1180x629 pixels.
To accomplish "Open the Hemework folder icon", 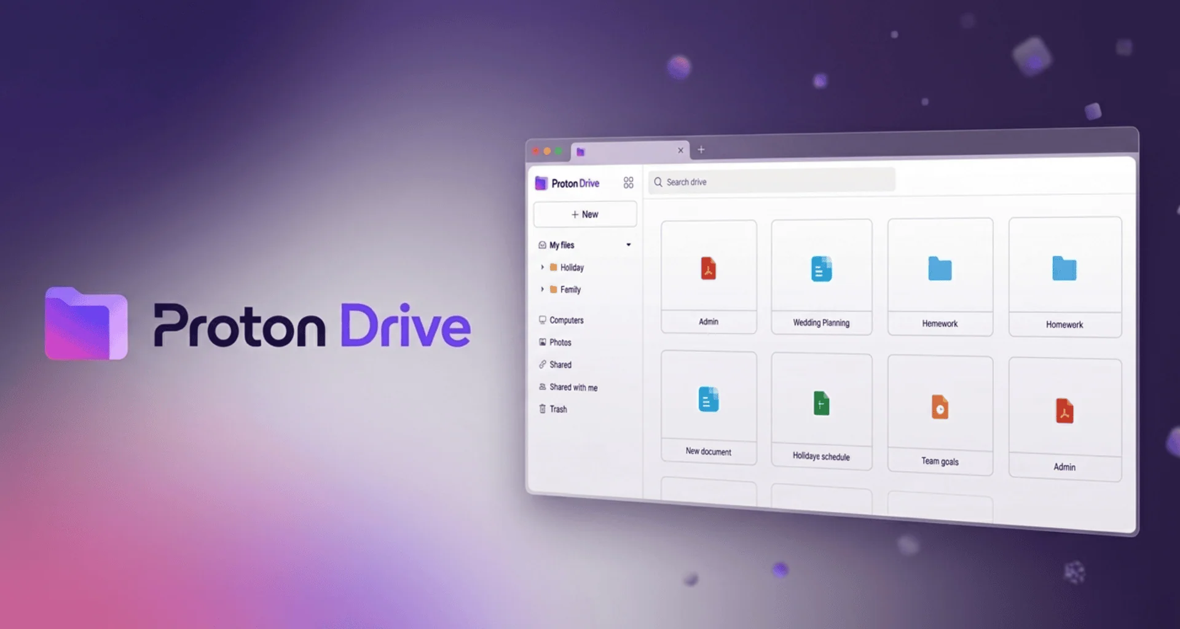I will pos(940,268).
